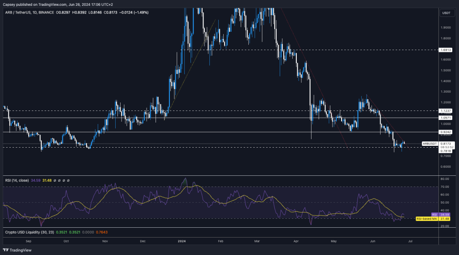Image resolution: width=459 pixels, height=255 pixels.
Task: Click the USDT currency label on price axis
Action: click(x=446, y=13)
